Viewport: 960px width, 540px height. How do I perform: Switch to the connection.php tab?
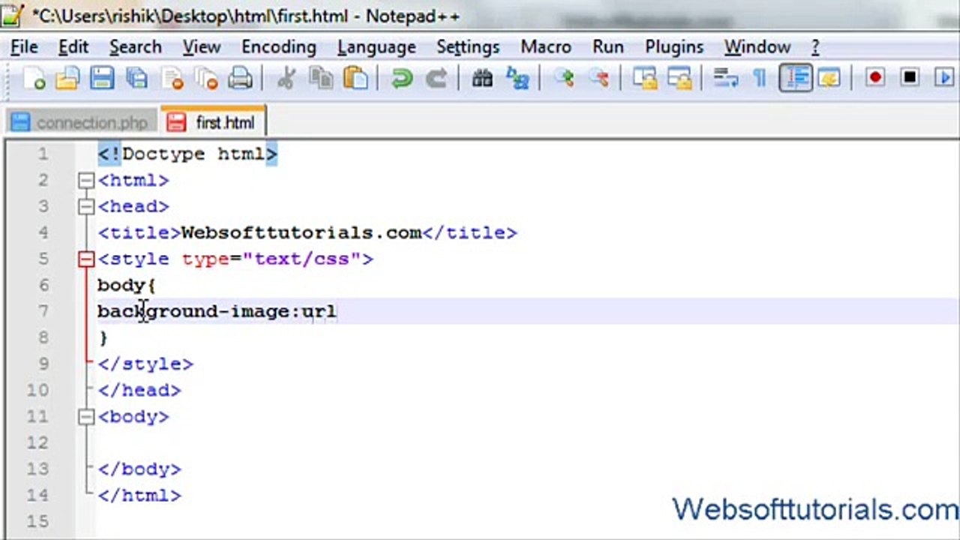click(82, 123)
